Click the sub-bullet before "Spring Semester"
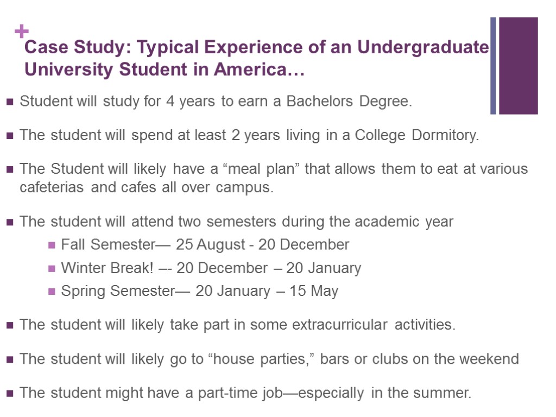 [52, 292]
